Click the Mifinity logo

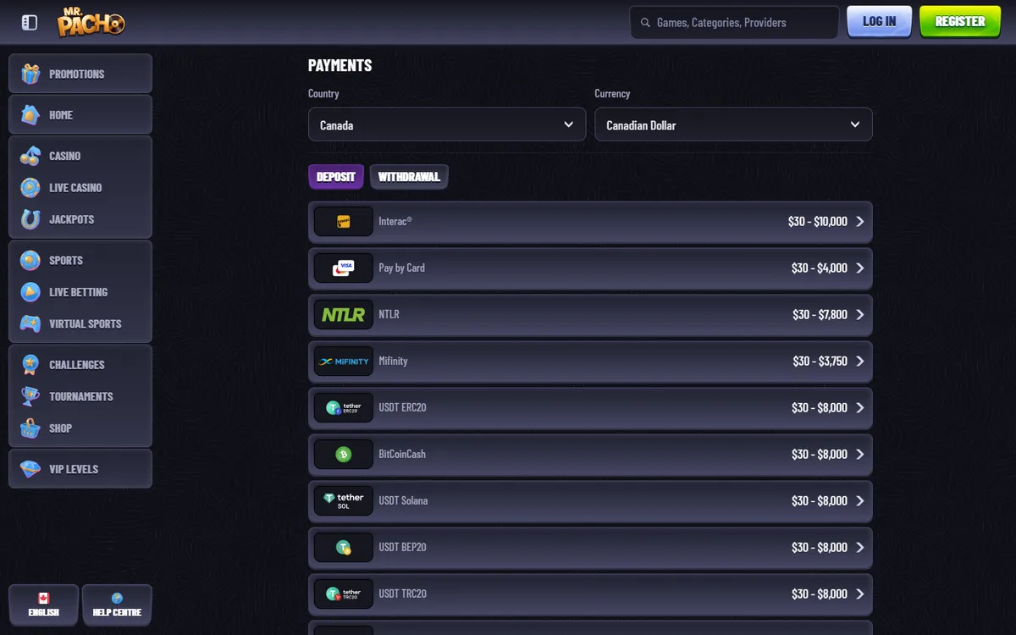click(344, 361)
